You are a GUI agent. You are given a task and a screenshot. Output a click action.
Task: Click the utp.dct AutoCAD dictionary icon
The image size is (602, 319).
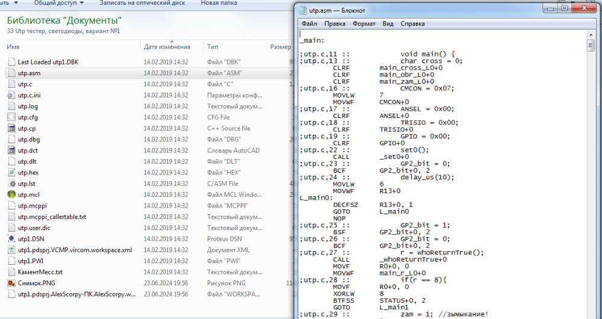click(11, 150)
